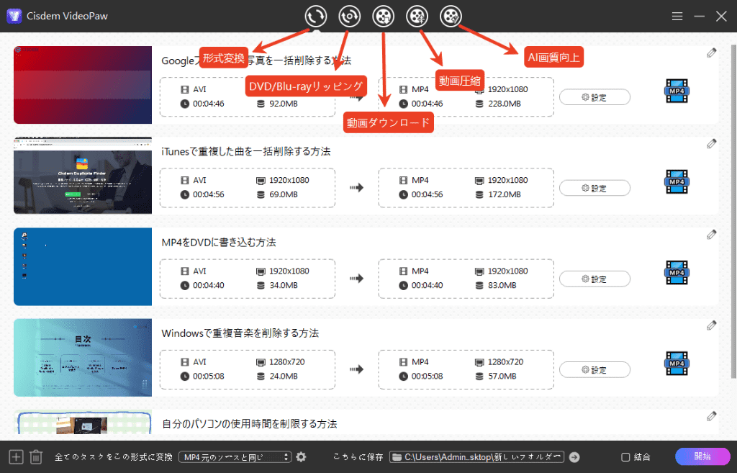The image size is (737, 473).
Task: Edit the Googleフォト video with pencil icon
Action: pos(711,53)
